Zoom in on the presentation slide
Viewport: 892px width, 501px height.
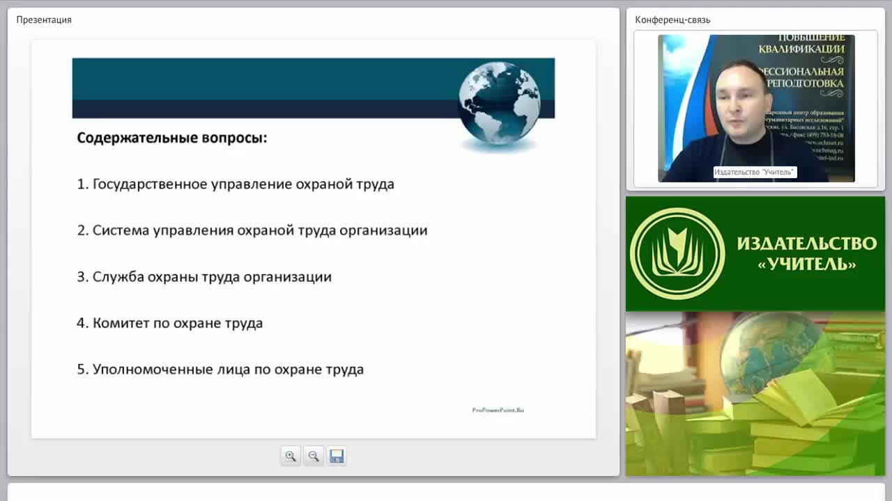coord(291,456)
